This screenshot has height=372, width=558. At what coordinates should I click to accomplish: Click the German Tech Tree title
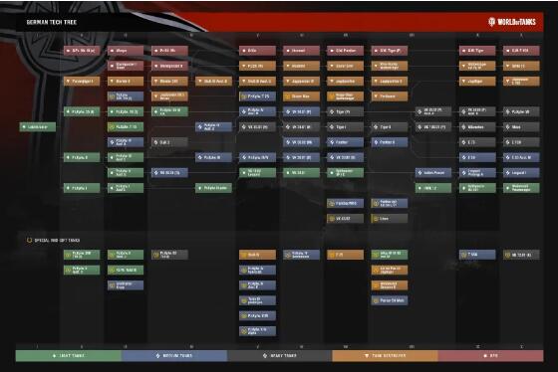[52, 22]
